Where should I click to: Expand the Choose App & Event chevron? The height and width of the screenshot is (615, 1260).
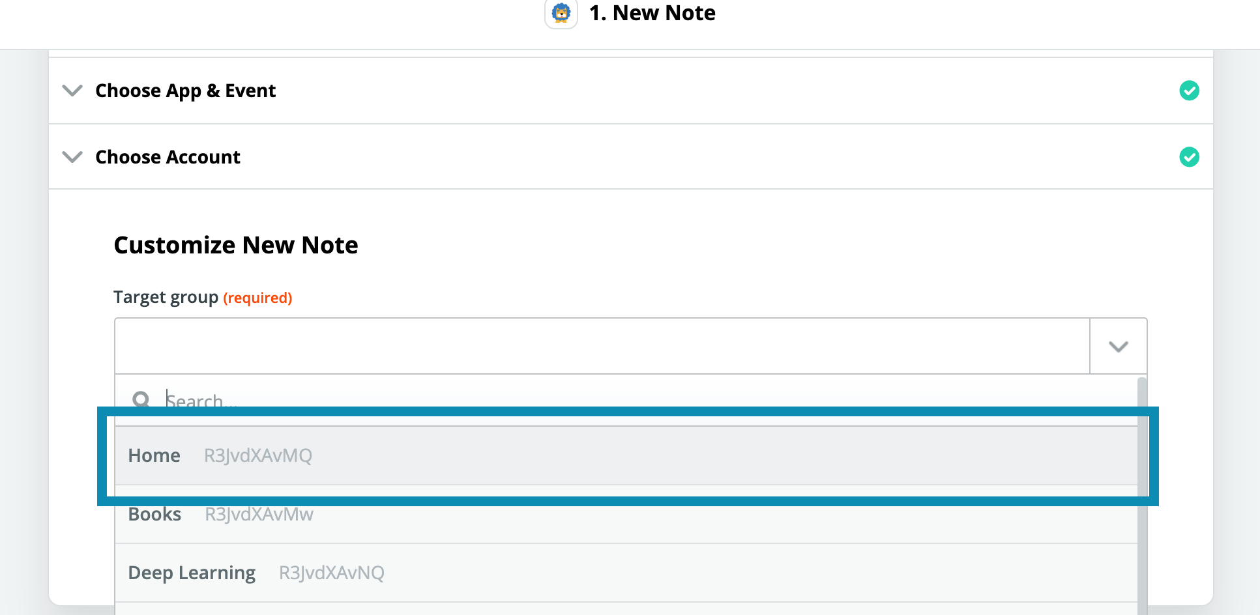point(72,91)
